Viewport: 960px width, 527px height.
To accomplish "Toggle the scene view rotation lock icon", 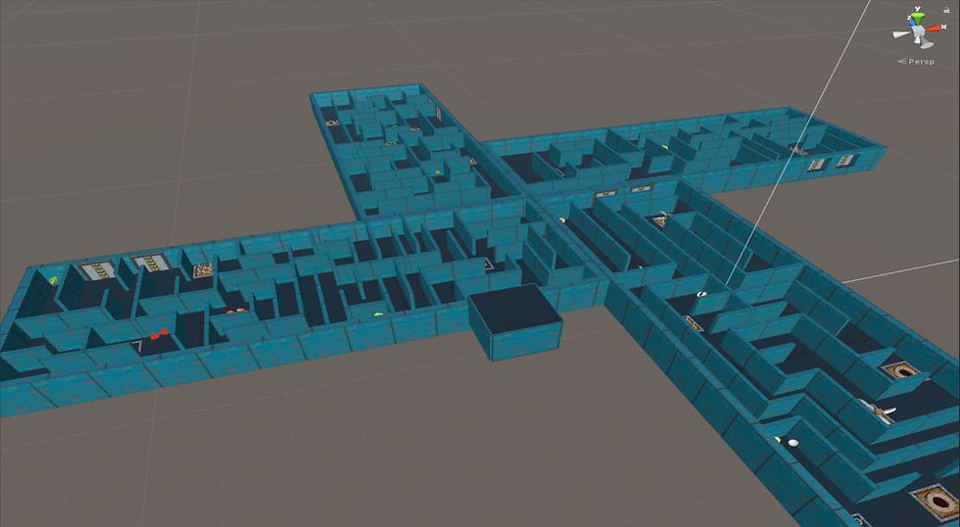I will (946, 11).
